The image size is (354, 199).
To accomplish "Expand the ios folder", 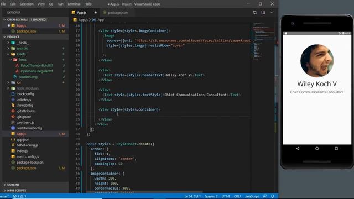I will point(18,82).
